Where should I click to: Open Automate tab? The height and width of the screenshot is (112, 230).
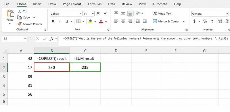click(x=160, y=4)
